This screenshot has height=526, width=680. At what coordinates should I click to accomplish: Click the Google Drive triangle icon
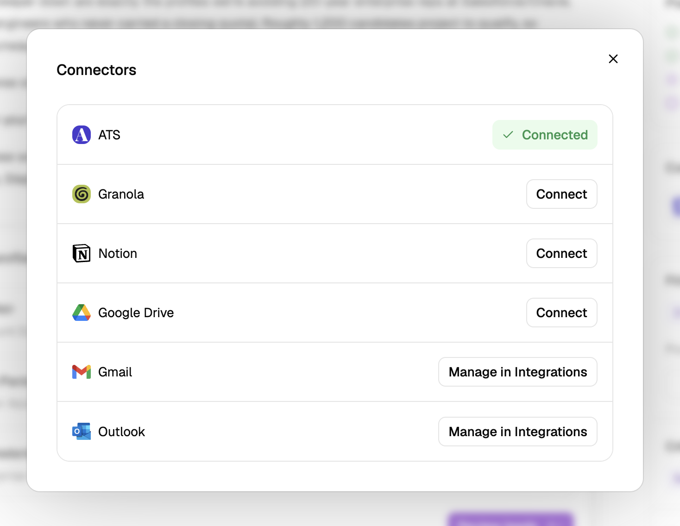coord(82,313)
